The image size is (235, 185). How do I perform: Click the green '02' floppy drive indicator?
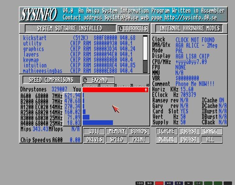tap(198, 183)
